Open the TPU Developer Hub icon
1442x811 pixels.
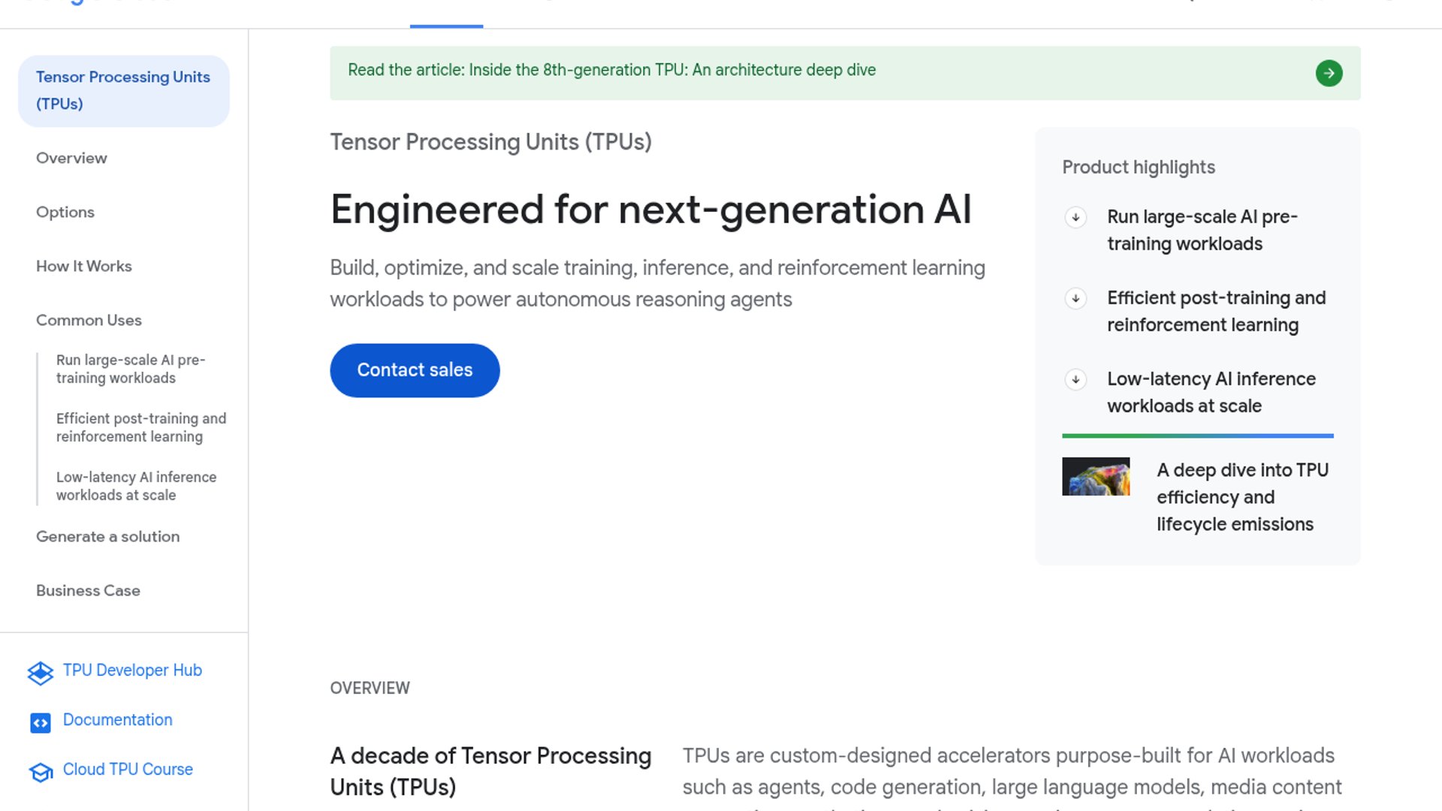click(41, 674)
